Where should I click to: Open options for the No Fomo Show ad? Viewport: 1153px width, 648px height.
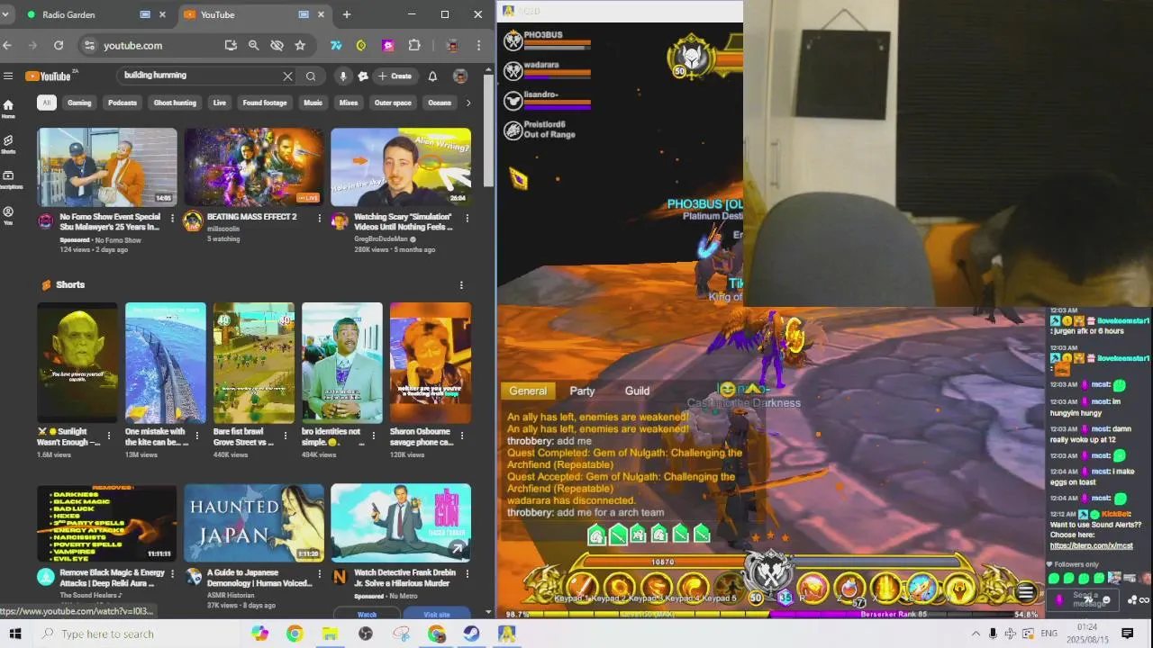[173, 218]
